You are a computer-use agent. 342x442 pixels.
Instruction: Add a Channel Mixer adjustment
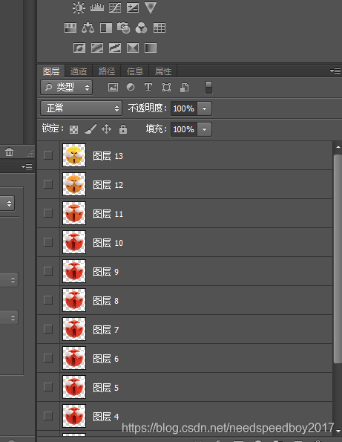click(x=141, y=28)
